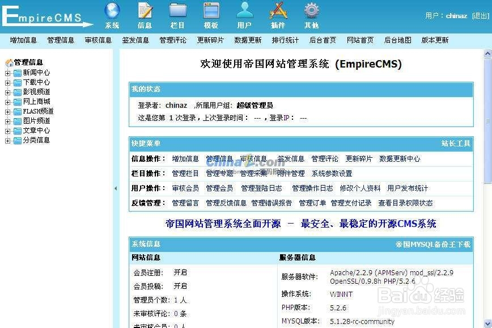Viewport: 492px width, 328px height.
Task: Select 管理评论 in the submenu bar
Action: point(173,40)
